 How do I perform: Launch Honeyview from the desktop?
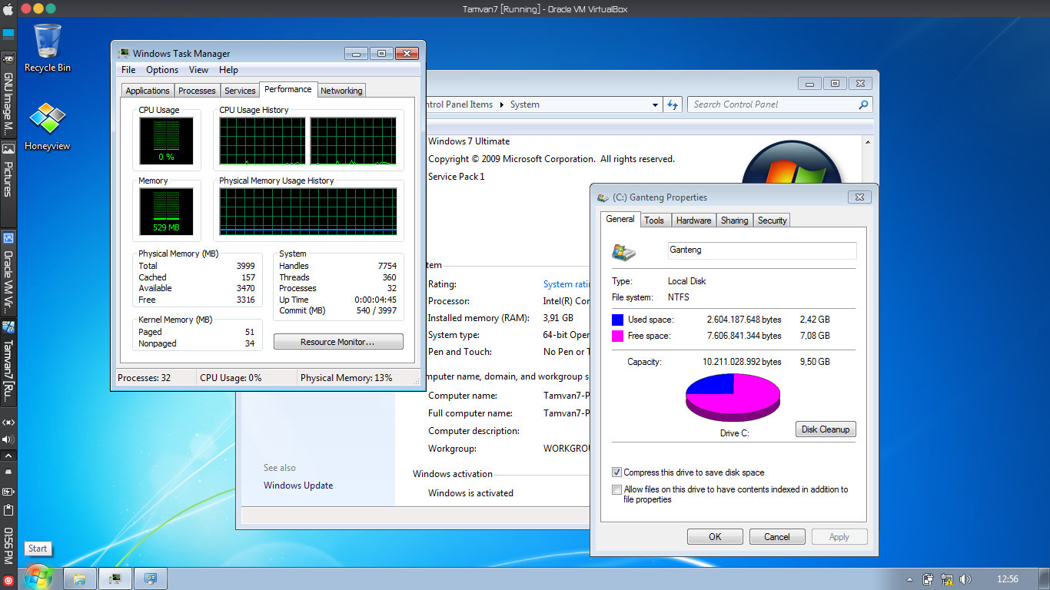point(48,127)
